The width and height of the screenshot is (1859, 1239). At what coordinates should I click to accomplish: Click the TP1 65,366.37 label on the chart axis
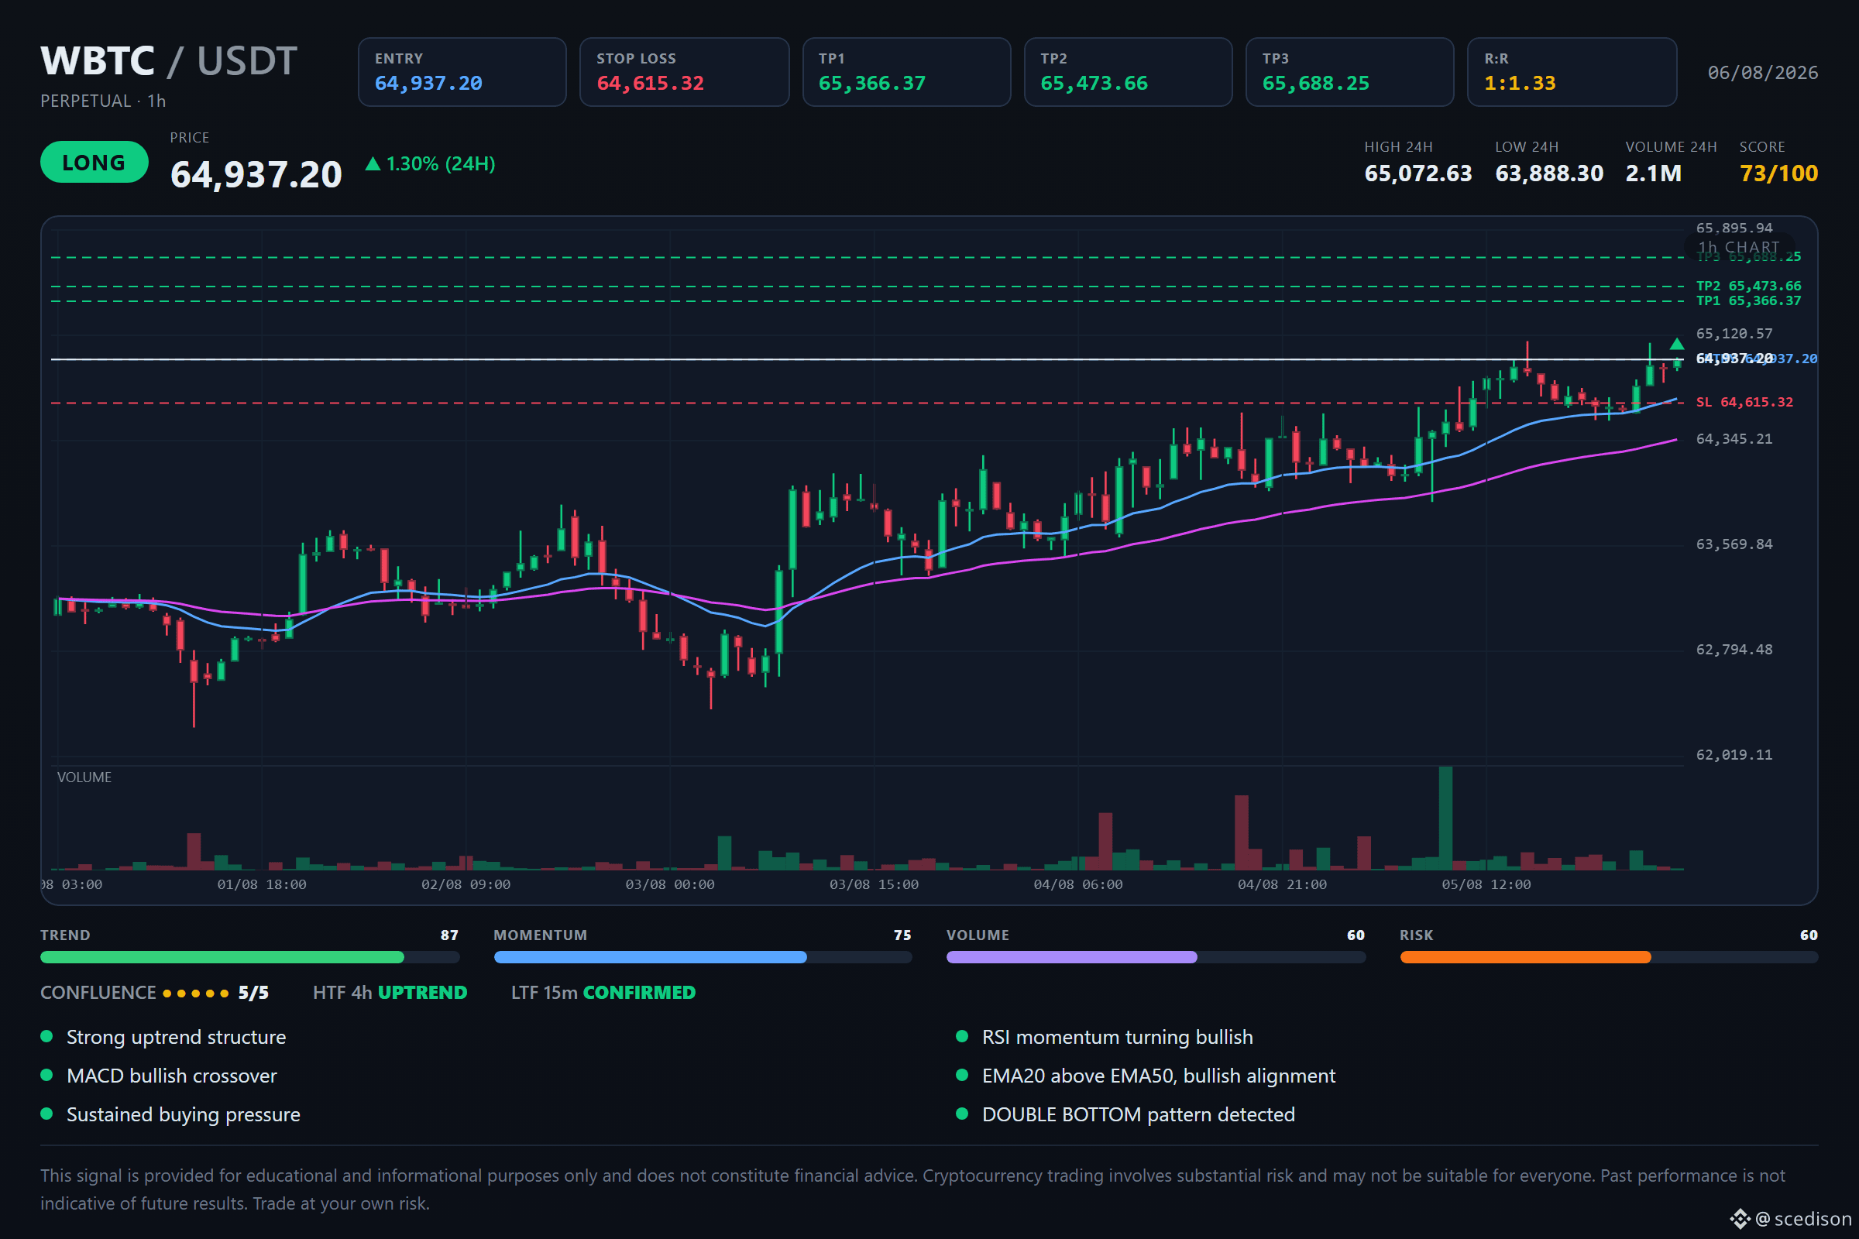(x=1748, y=301)
